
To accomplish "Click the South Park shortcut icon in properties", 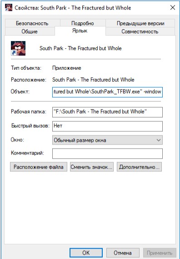I will [18, 48].
